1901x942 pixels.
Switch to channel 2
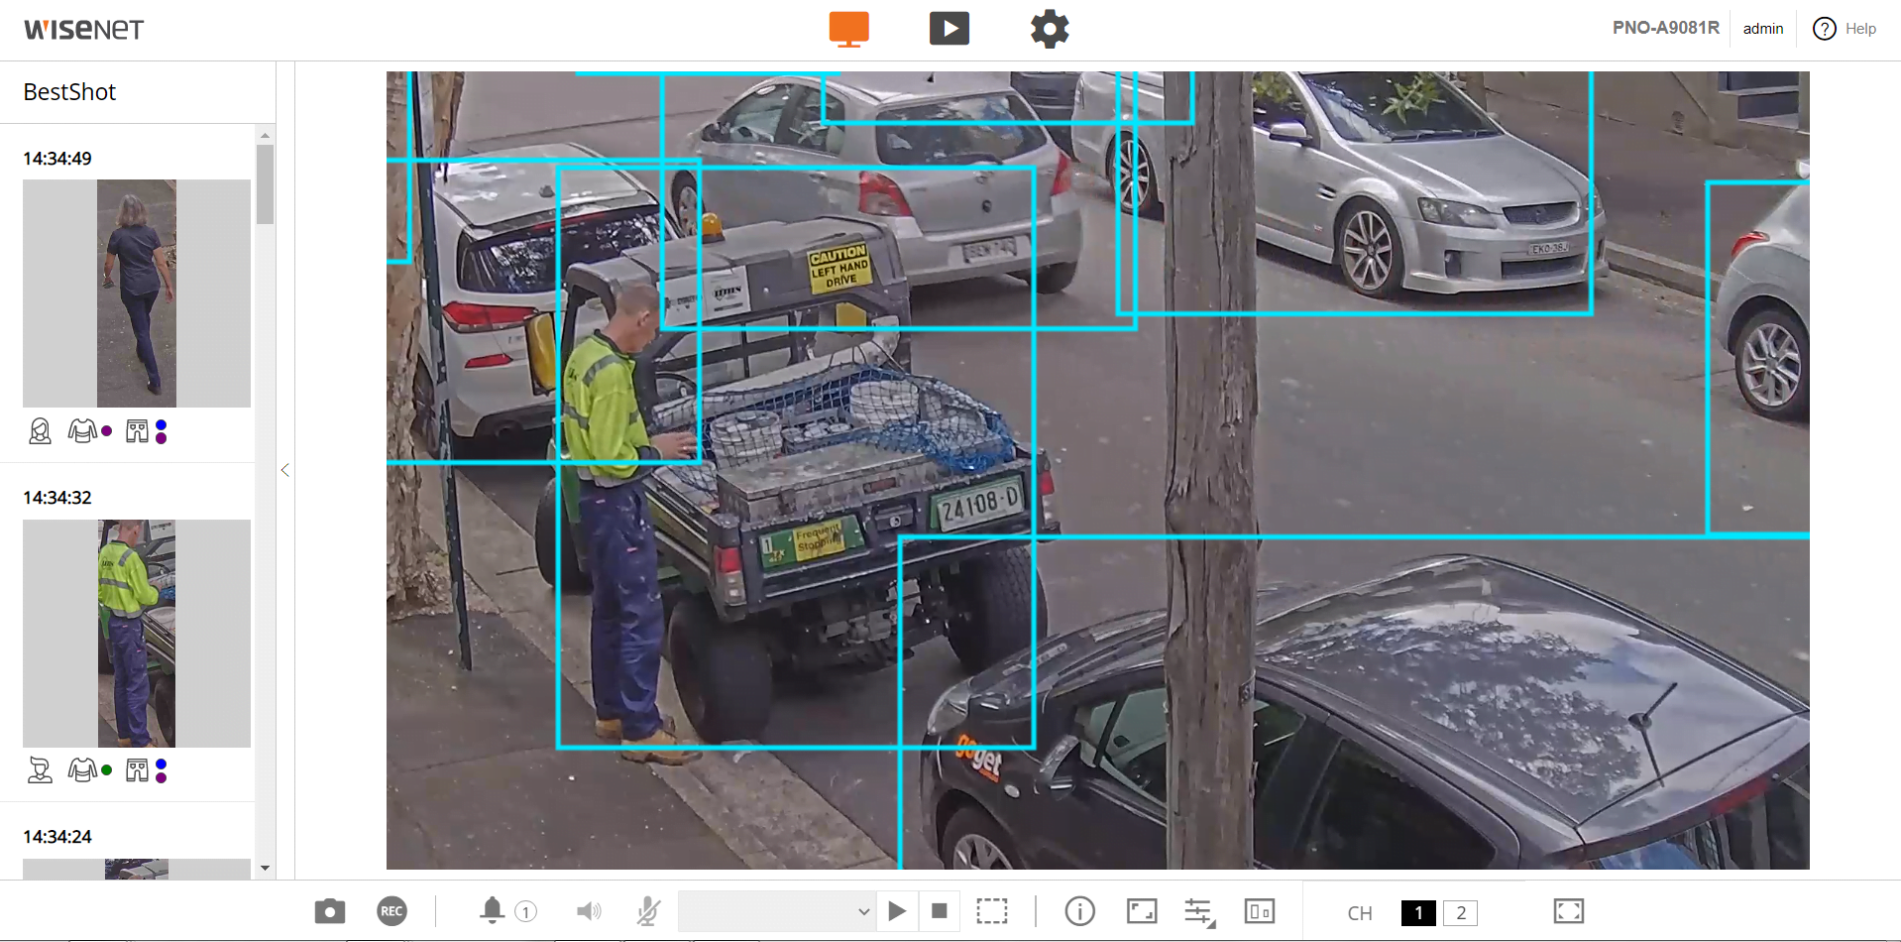tap(1460, 912)
